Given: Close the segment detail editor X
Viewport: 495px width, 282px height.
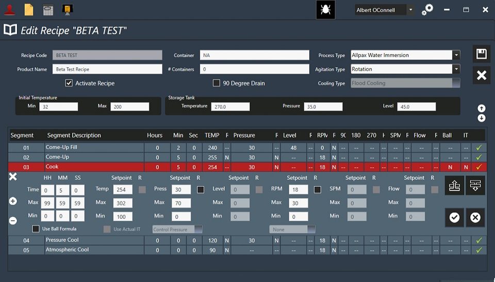Looking at the screenshot, I should pyautogui.click(x=13, y=177).
